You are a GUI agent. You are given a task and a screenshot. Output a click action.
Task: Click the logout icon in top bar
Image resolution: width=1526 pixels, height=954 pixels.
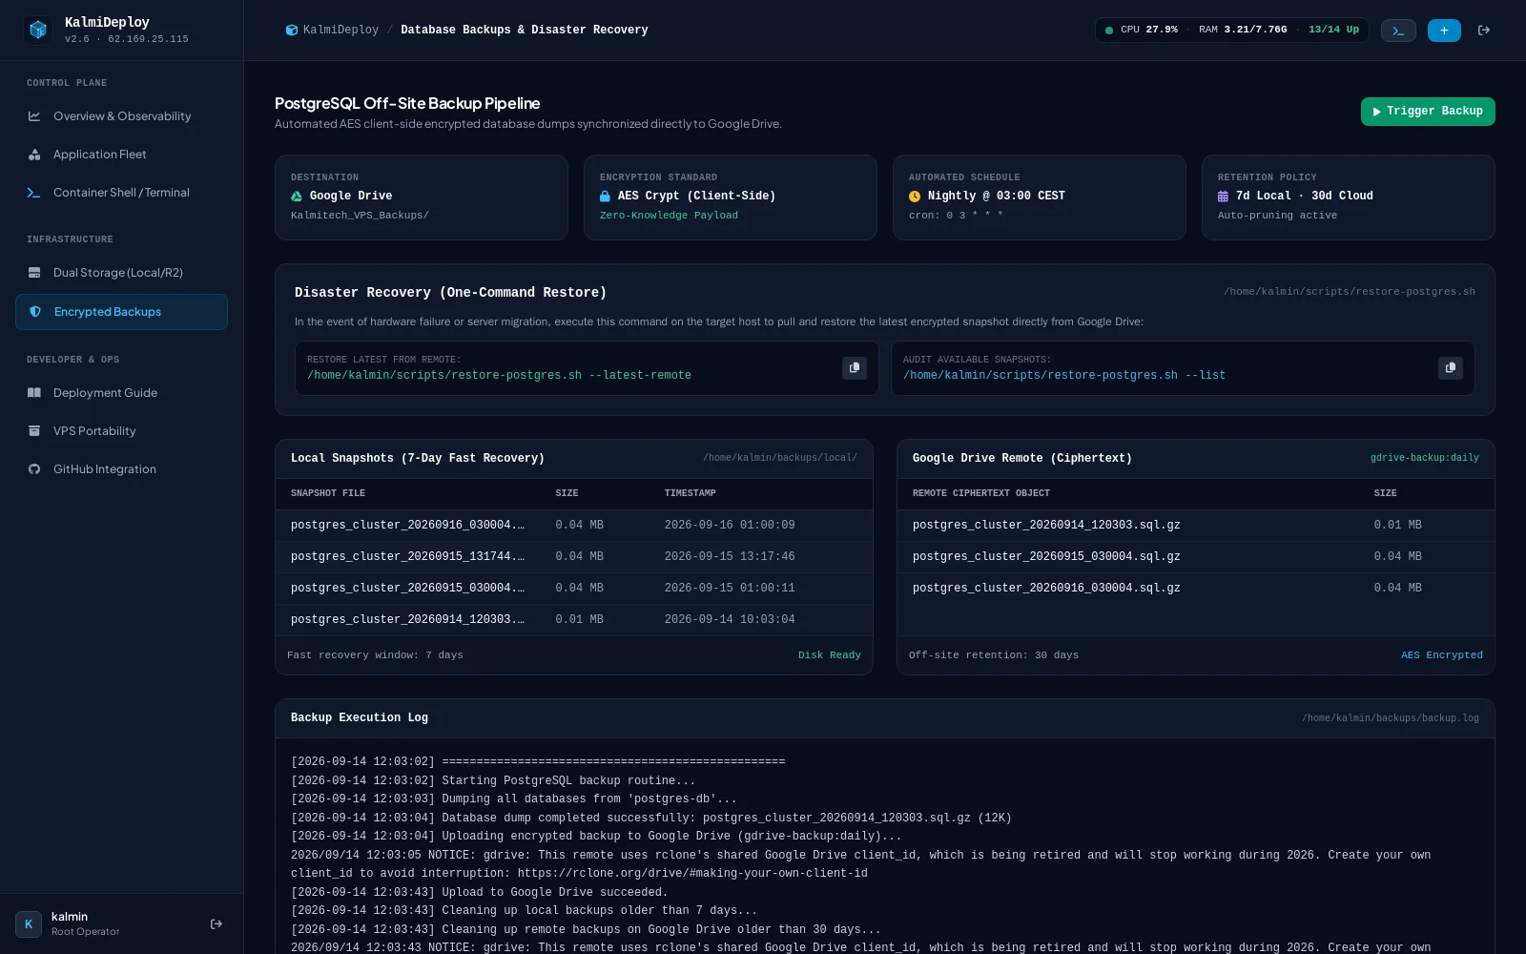coord(1484,31)
